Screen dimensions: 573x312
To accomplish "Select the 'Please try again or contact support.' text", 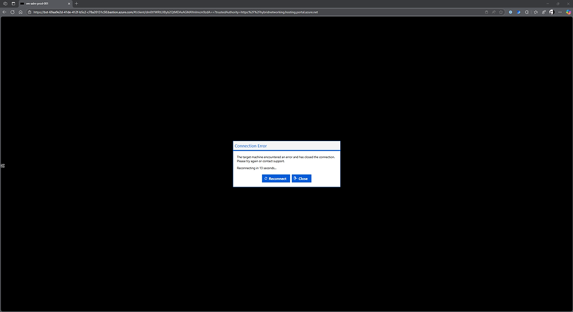I will 261,162.
